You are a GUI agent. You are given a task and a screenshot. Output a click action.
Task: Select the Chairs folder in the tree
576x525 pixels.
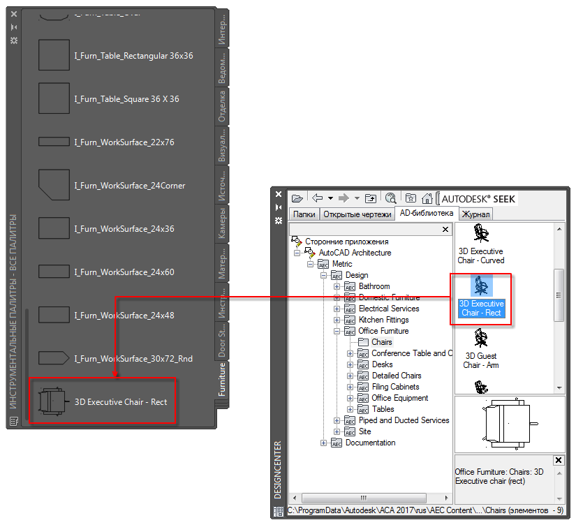[x=382, y=342]
